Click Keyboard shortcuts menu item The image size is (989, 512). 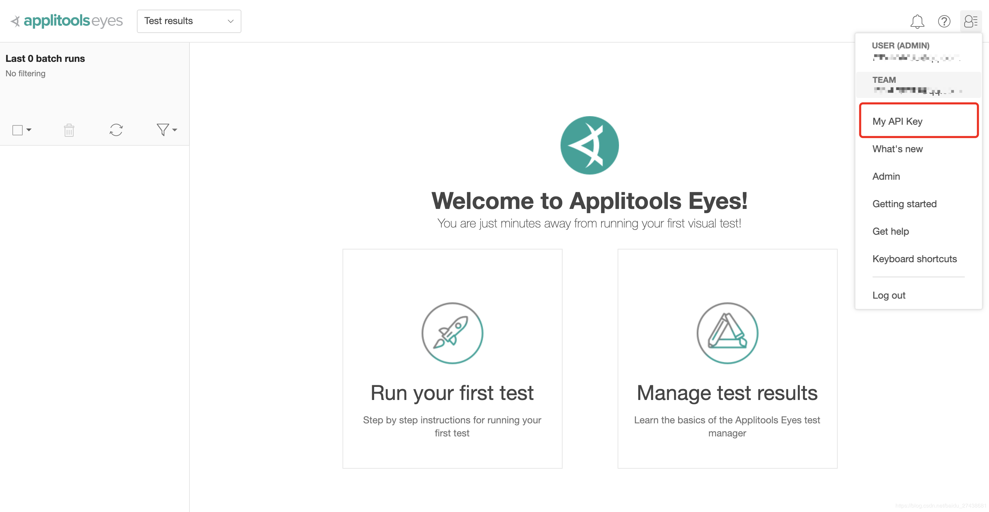[914, 258]
